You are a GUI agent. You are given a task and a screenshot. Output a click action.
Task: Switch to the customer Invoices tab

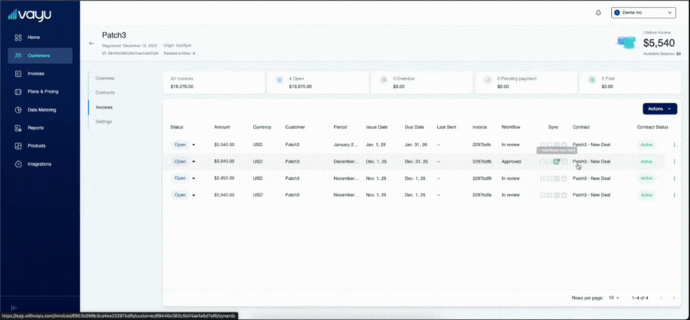pos(104,107)
